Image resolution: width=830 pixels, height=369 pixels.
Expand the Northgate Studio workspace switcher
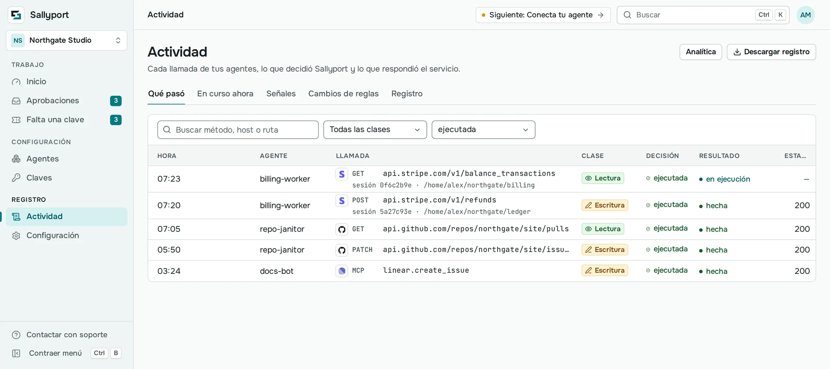click(66, 40)
